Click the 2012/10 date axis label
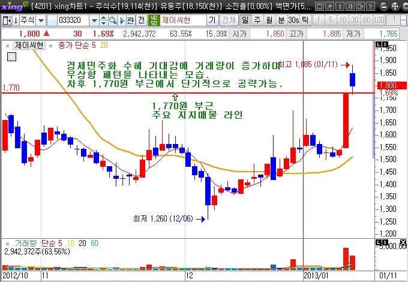Viewport: 408px width, 282px height. click(15, 275)
